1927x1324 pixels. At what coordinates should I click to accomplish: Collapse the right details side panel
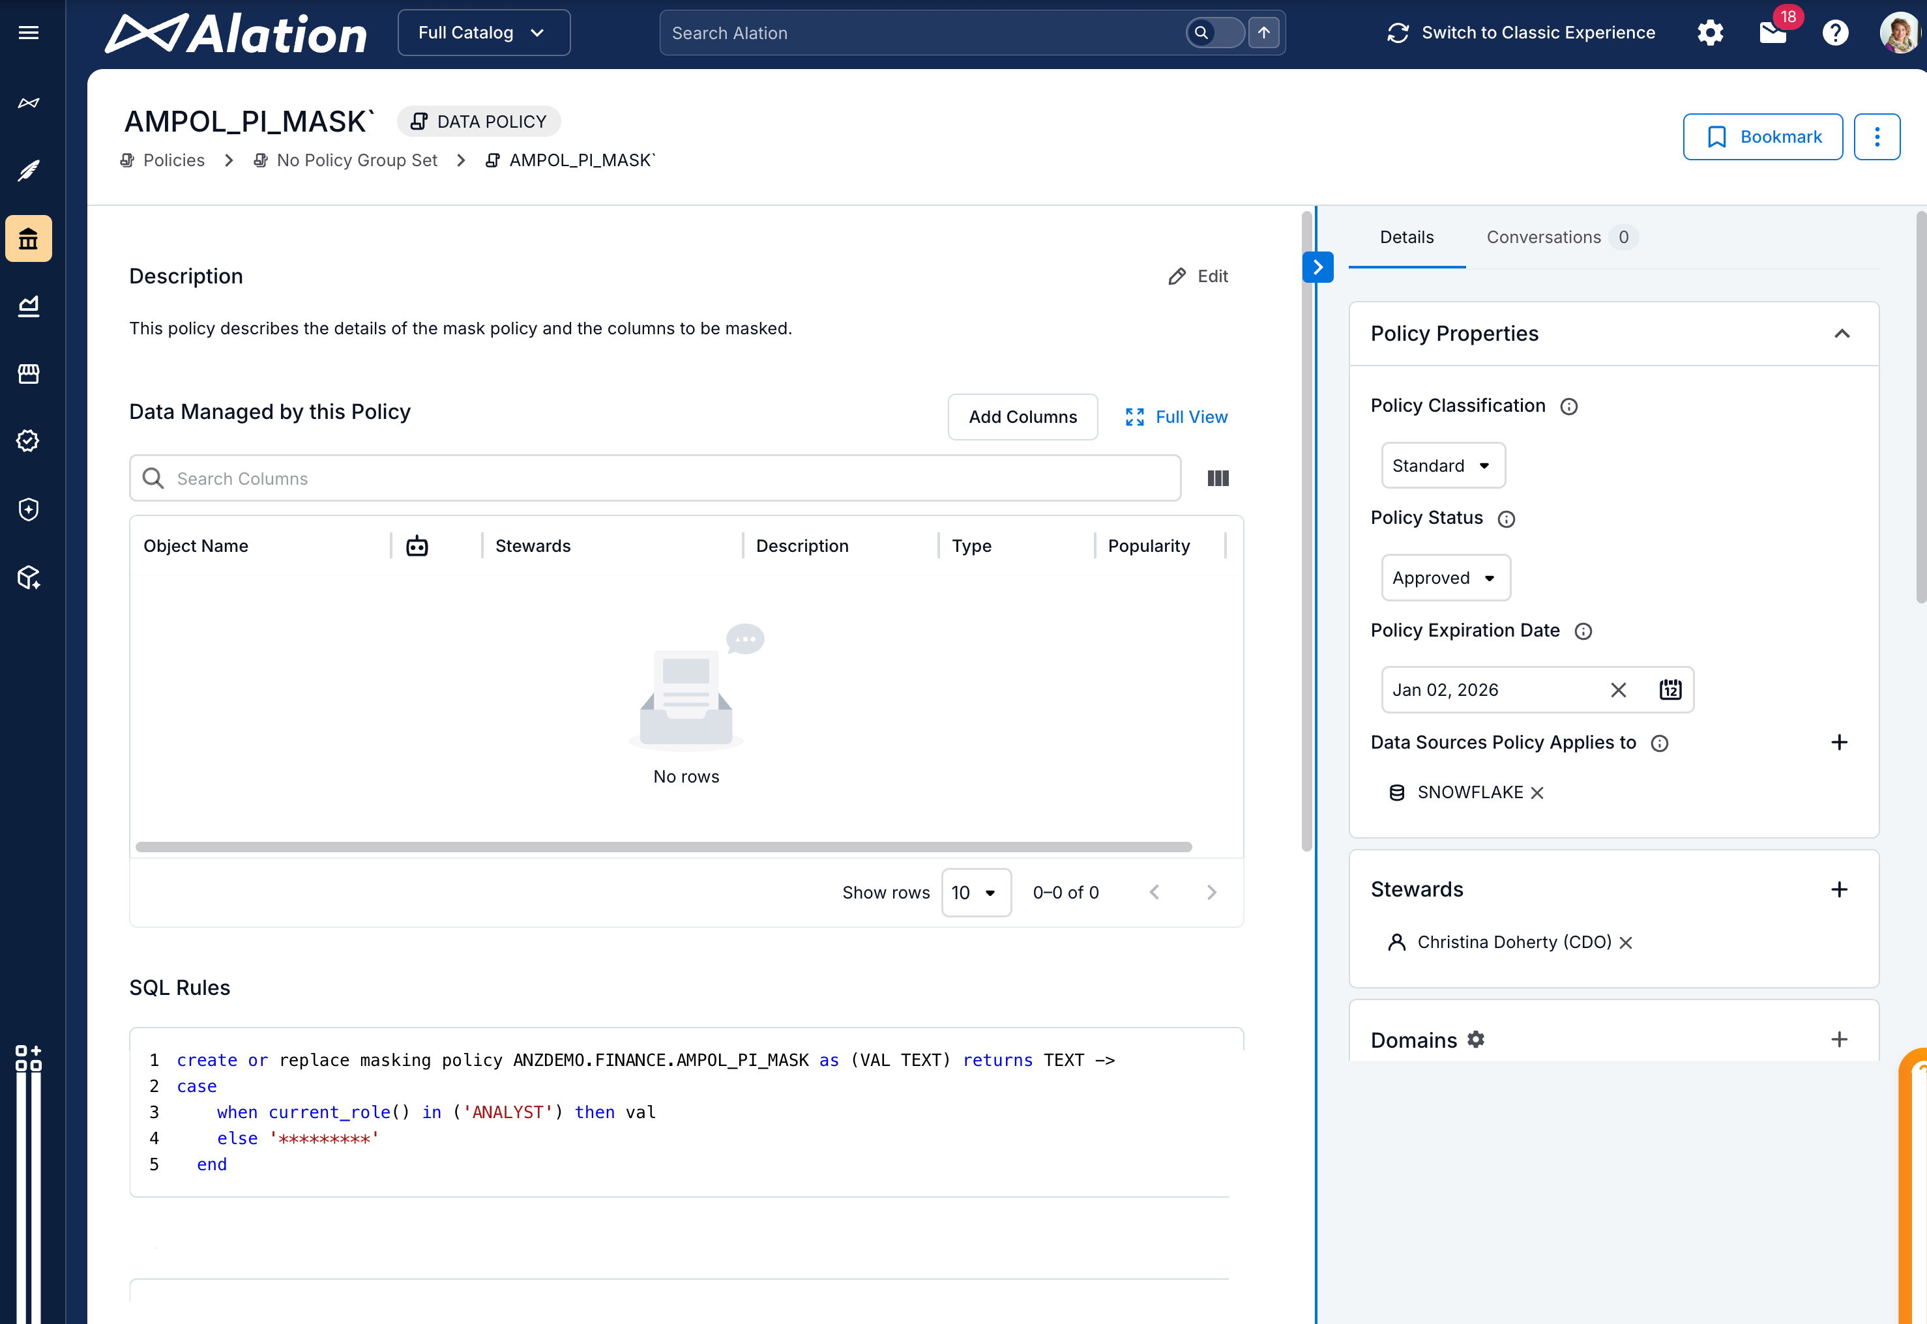(1318, 267)
